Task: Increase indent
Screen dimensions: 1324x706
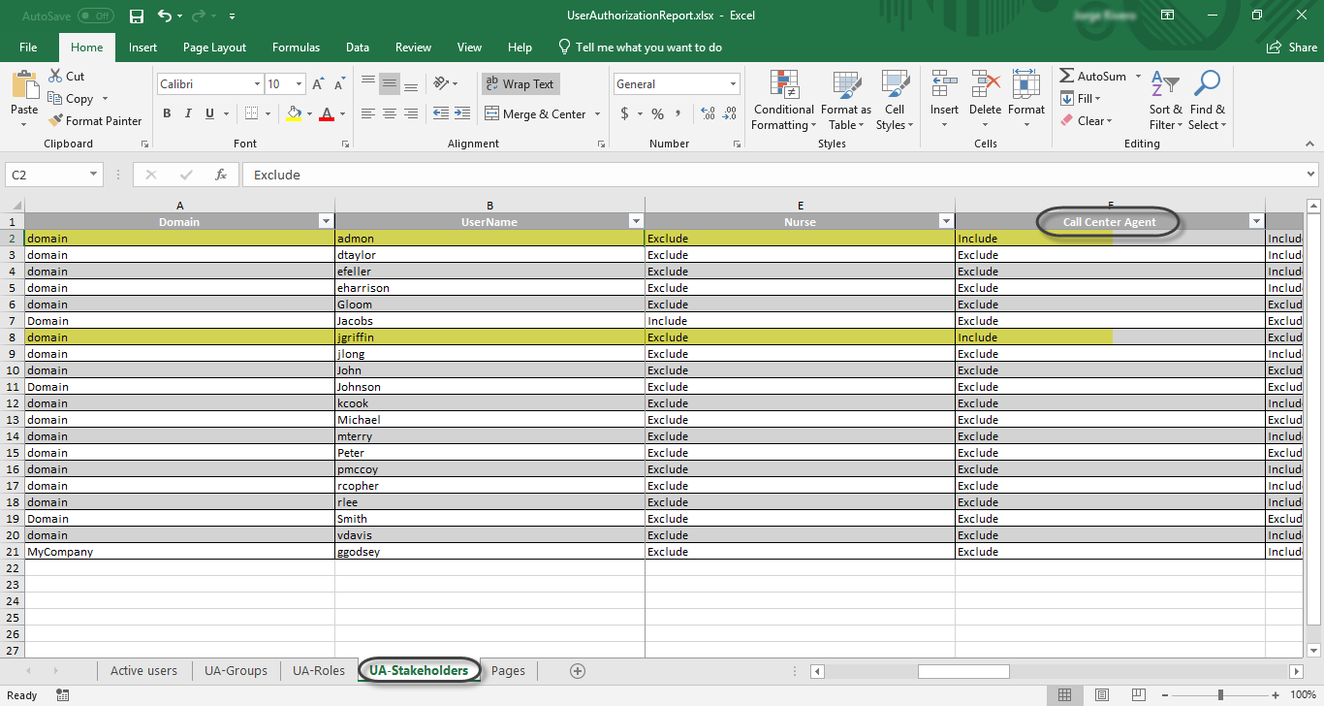Action: coord(462,113)
